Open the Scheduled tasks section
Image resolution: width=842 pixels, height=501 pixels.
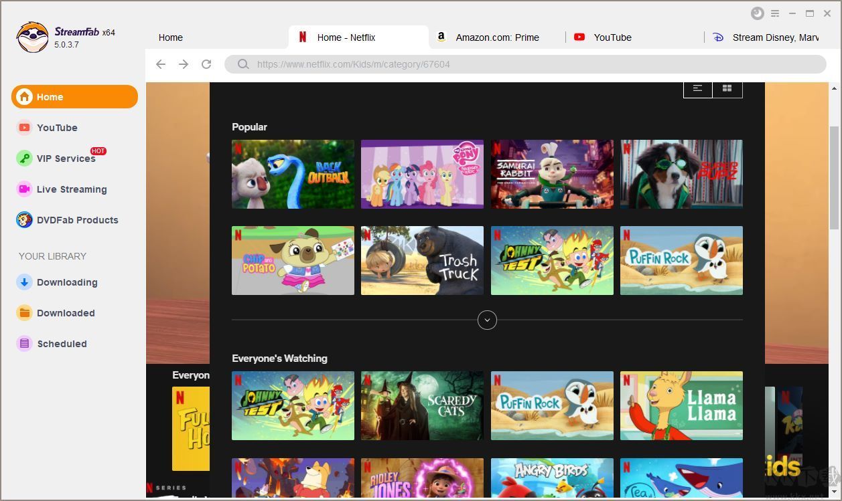(x=62, y=344)
